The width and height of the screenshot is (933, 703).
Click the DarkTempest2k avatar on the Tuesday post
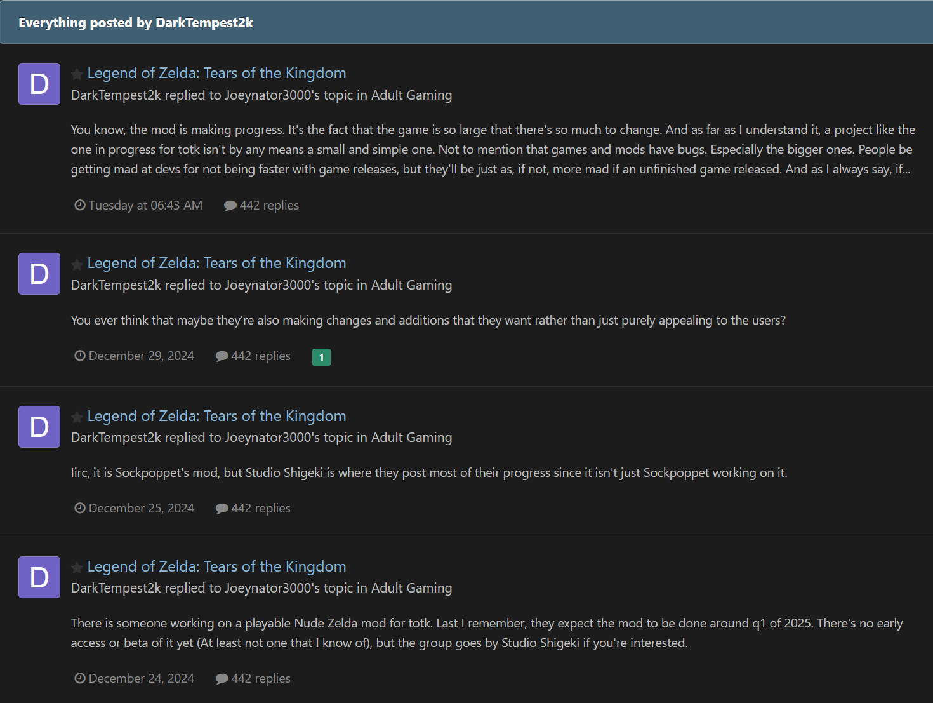pos(39,84)
